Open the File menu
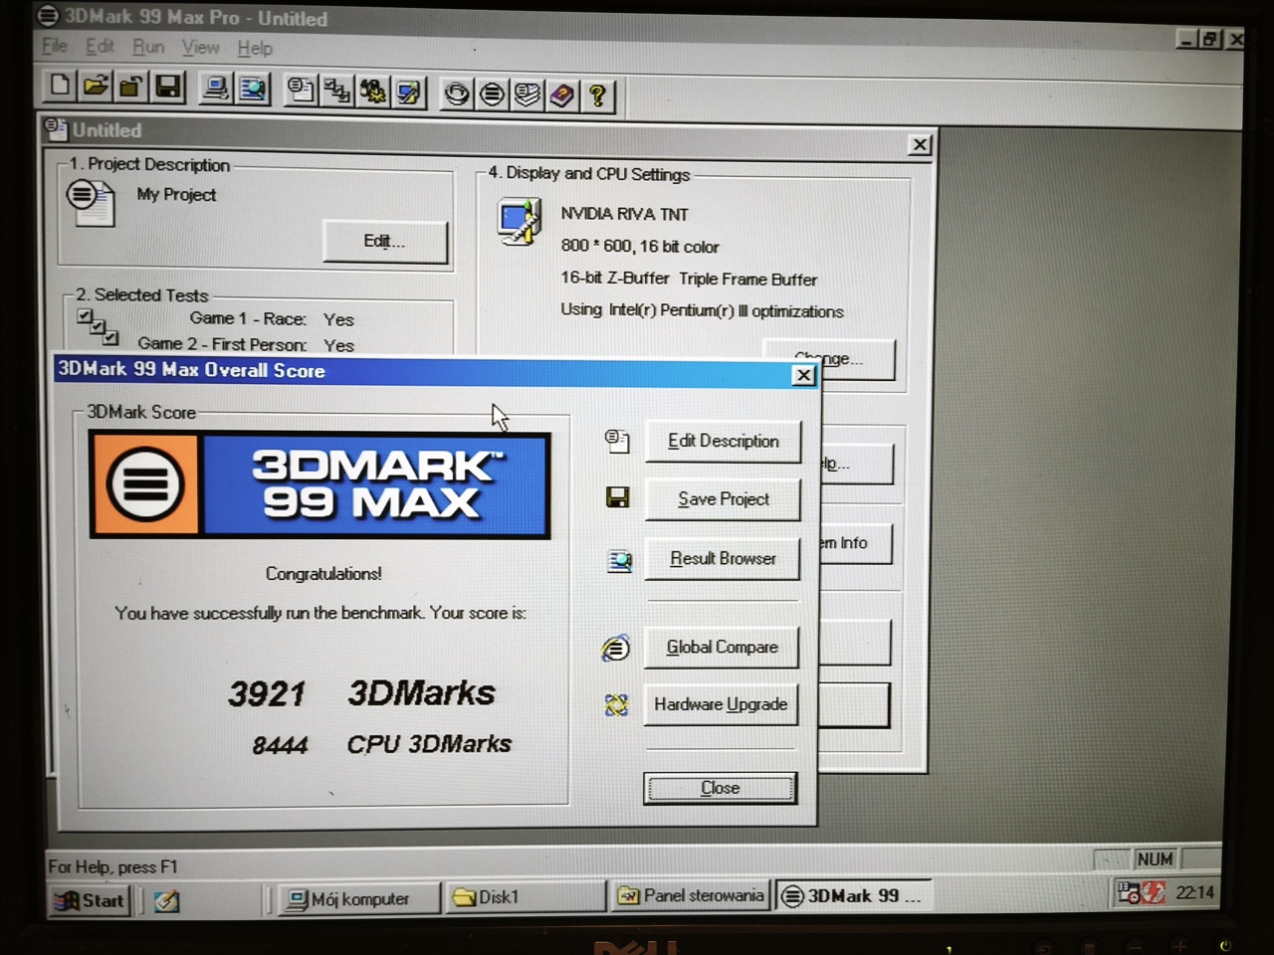1274x955 pixels. [x=55, y=46]
